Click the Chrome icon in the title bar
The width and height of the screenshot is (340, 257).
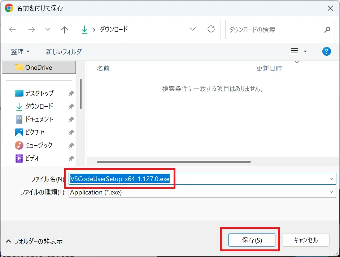coord(9,8)
